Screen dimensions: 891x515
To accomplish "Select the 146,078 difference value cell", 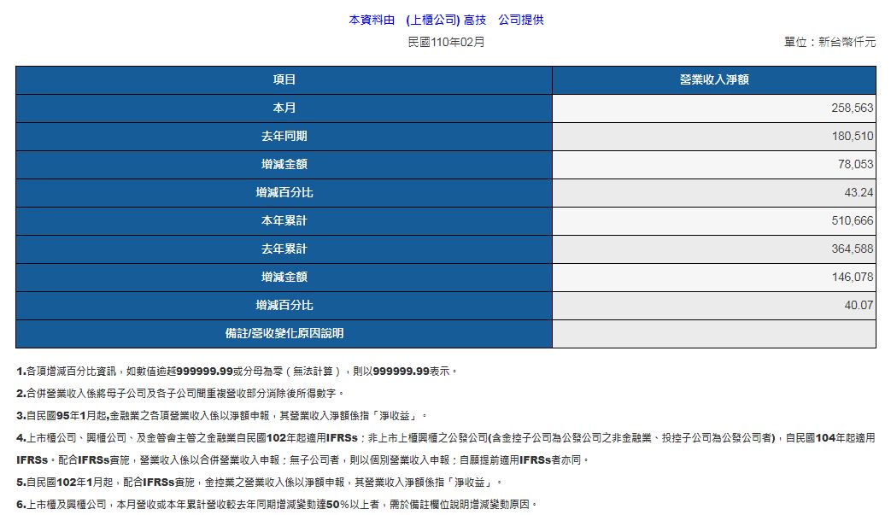I will [x=852, y=278].
